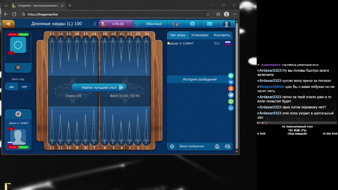Bookmark page with the star icon

[x=208, y=14]
